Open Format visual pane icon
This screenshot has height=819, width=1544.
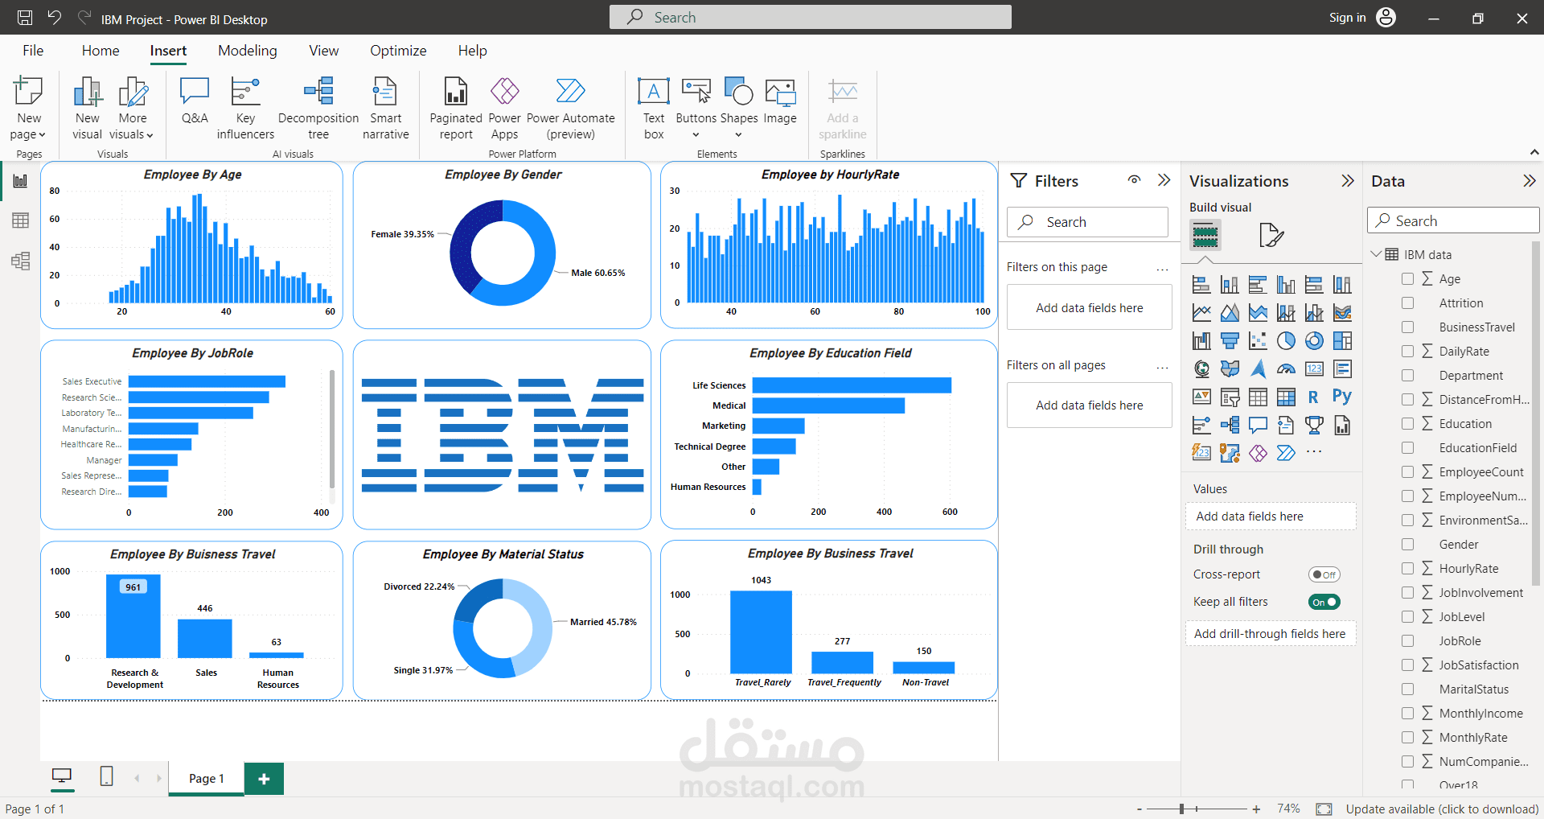coord(1271,236)
